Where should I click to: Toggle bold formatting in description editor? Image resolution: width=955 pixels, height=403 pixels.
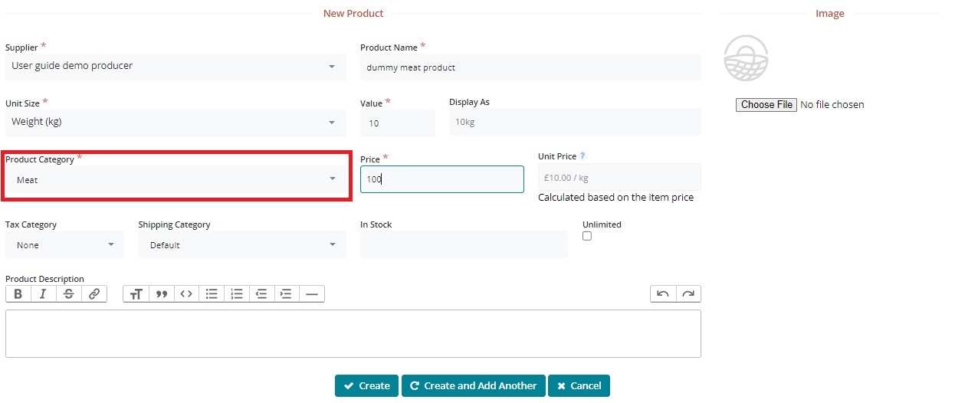point(18,294)
